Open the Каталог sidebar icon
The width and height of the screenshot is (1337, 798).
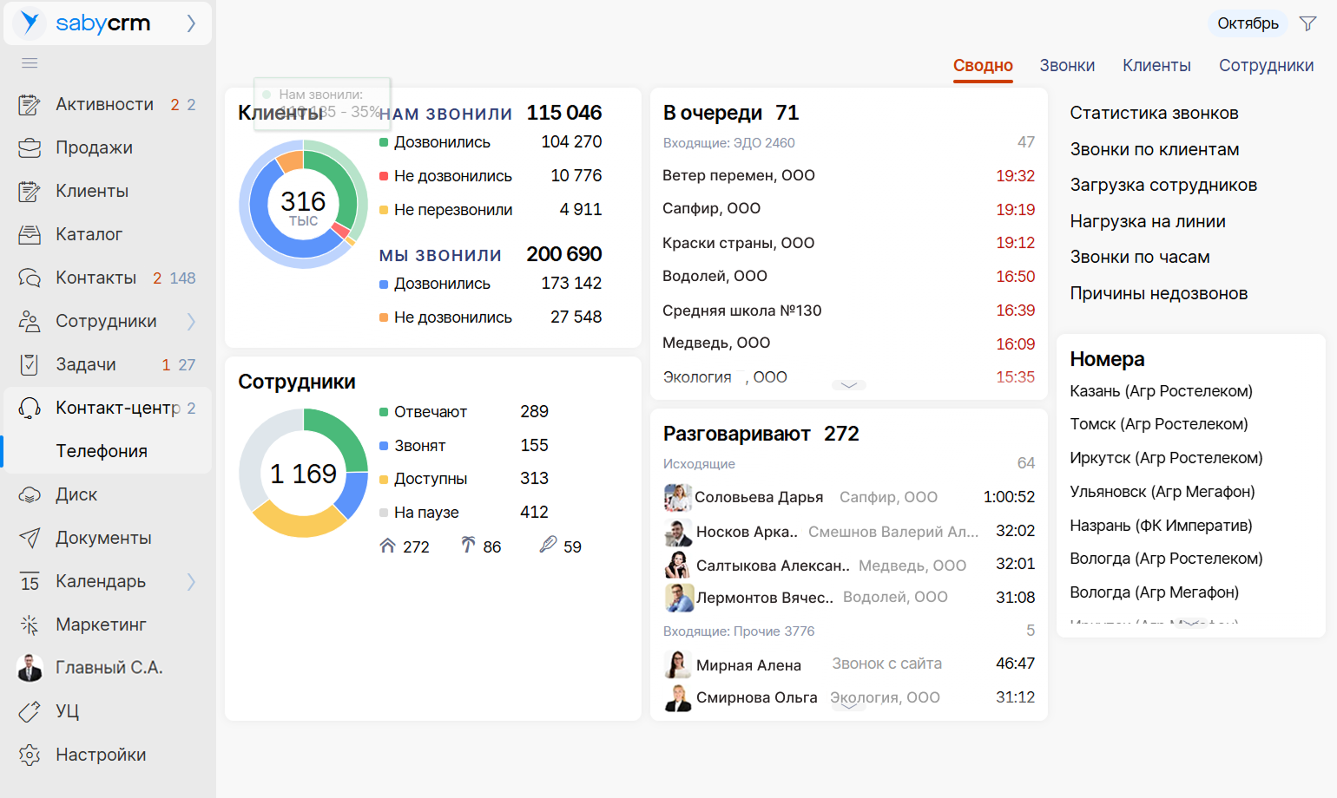tap(30, 234)
